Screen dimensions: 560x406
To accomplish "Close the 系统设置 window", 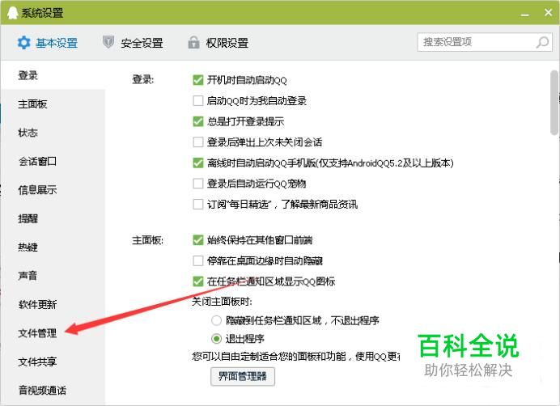I will click(x=548, y=12).
